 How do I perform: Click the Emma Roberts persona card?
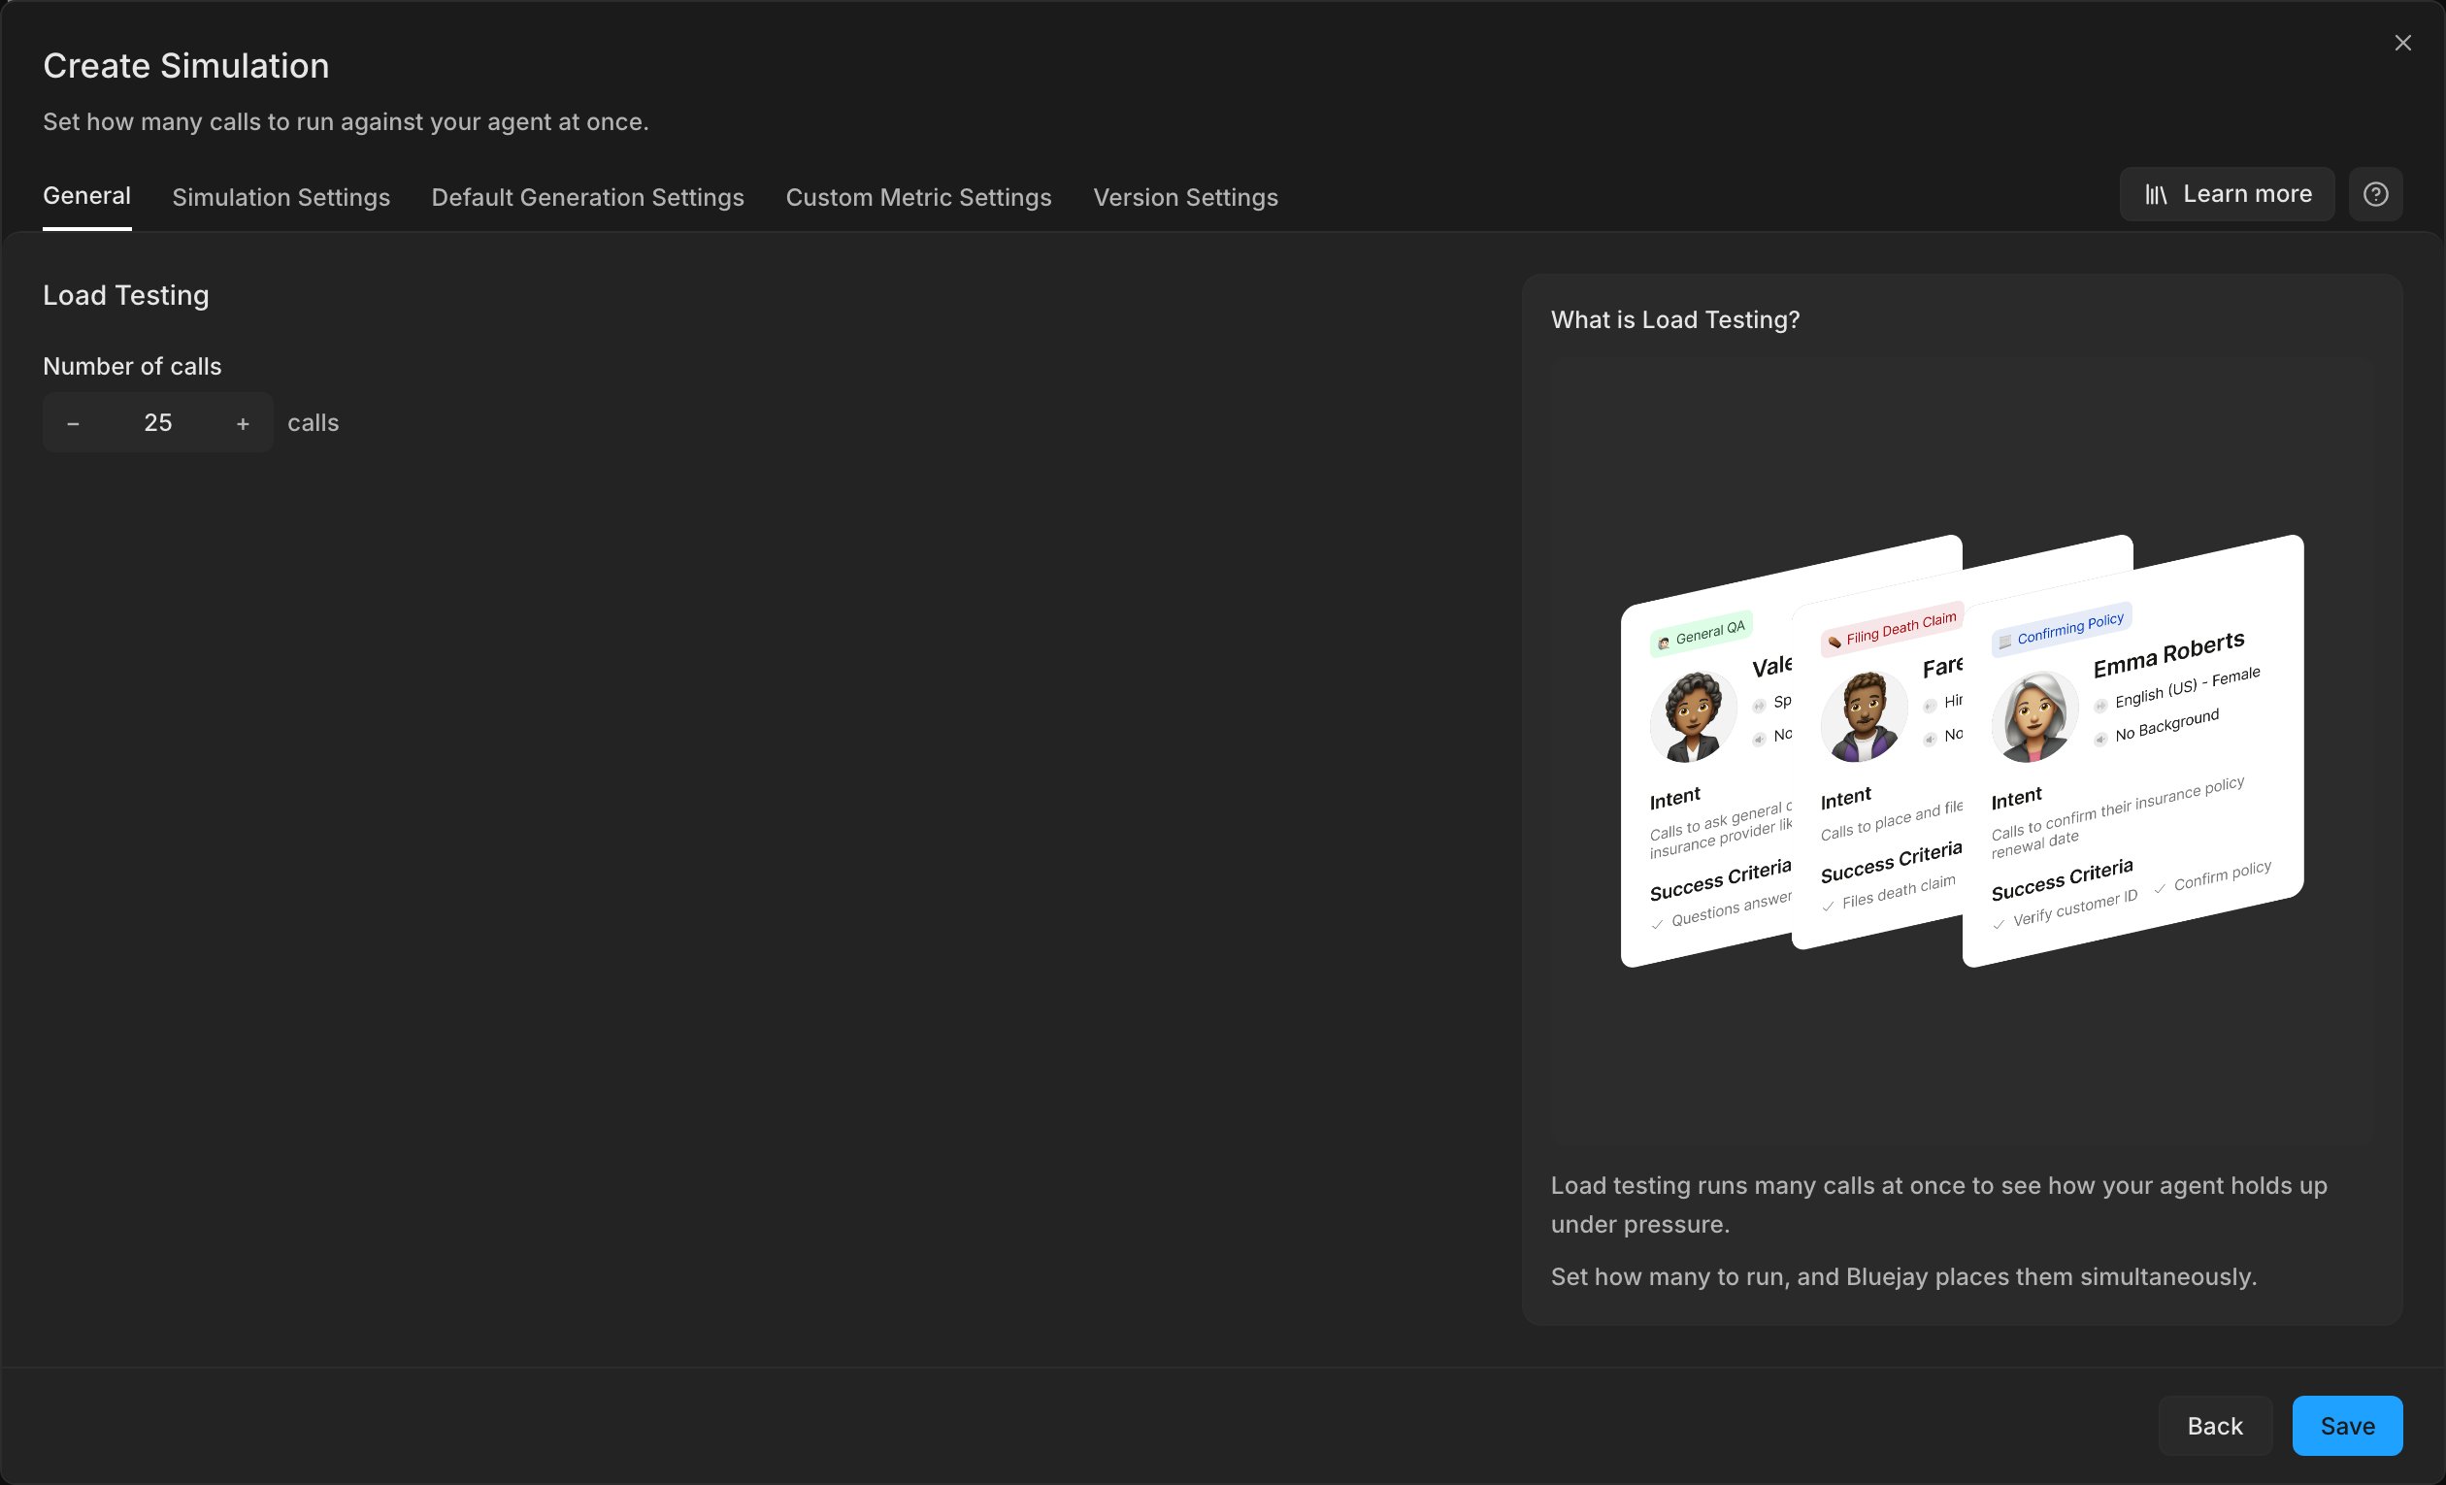tap(2132, 751)
